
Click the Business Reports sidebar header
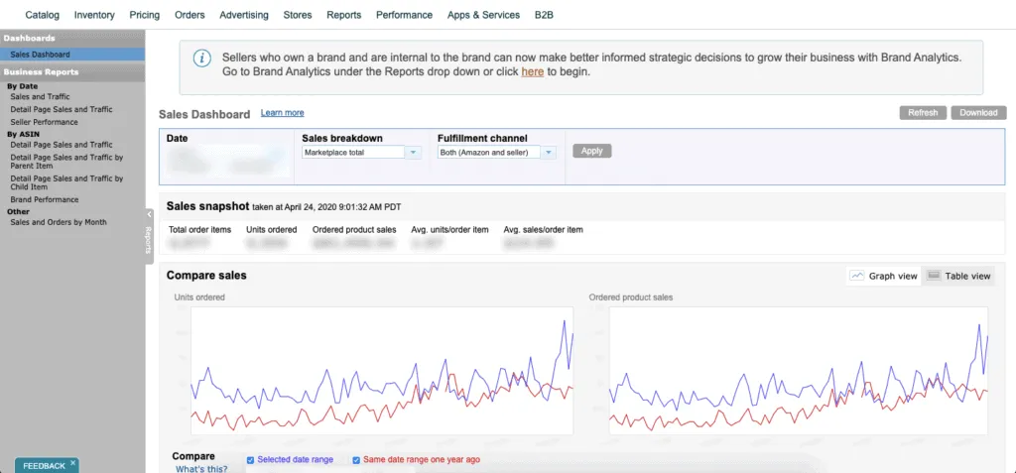(x=72, y=72)
